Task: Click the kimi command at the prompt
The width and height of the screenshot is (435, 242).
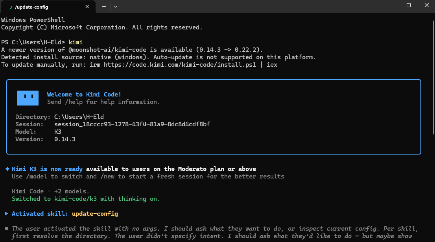Action: [x=76, y=42]
